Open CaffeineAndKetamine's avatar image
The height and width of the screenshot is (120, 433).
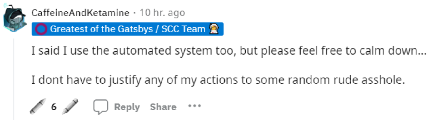coord(14,17)
